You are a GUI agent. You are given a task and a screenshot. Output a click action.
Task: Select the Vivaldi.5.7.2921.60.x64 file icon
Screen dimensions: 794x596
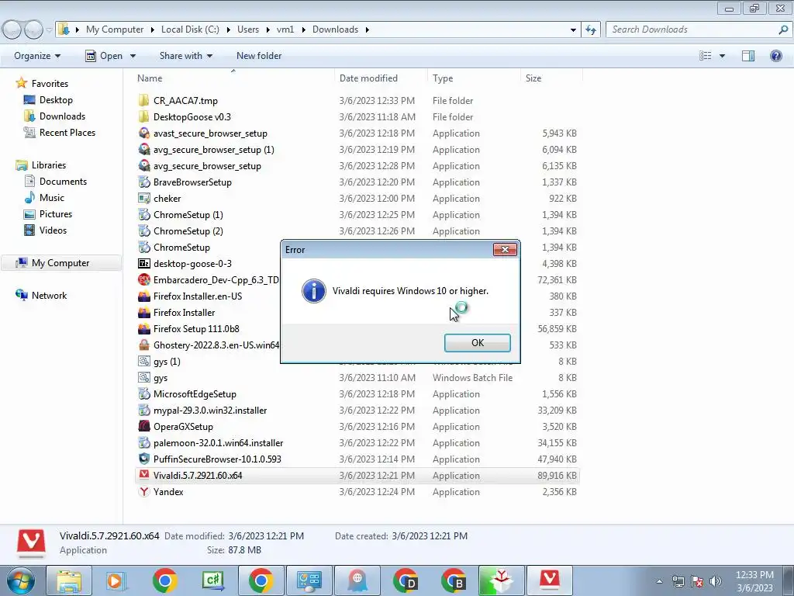144,475
